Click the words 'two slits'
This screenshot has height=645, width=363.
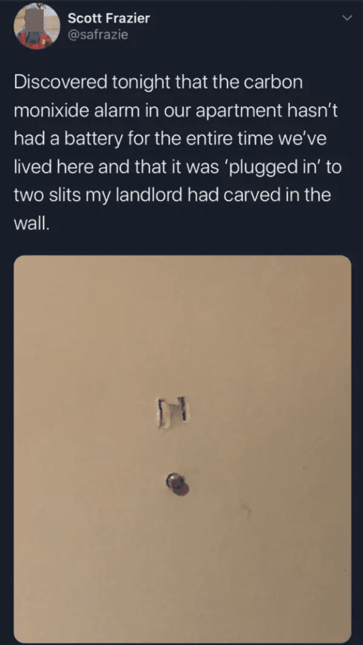click(x=47, y=195)
